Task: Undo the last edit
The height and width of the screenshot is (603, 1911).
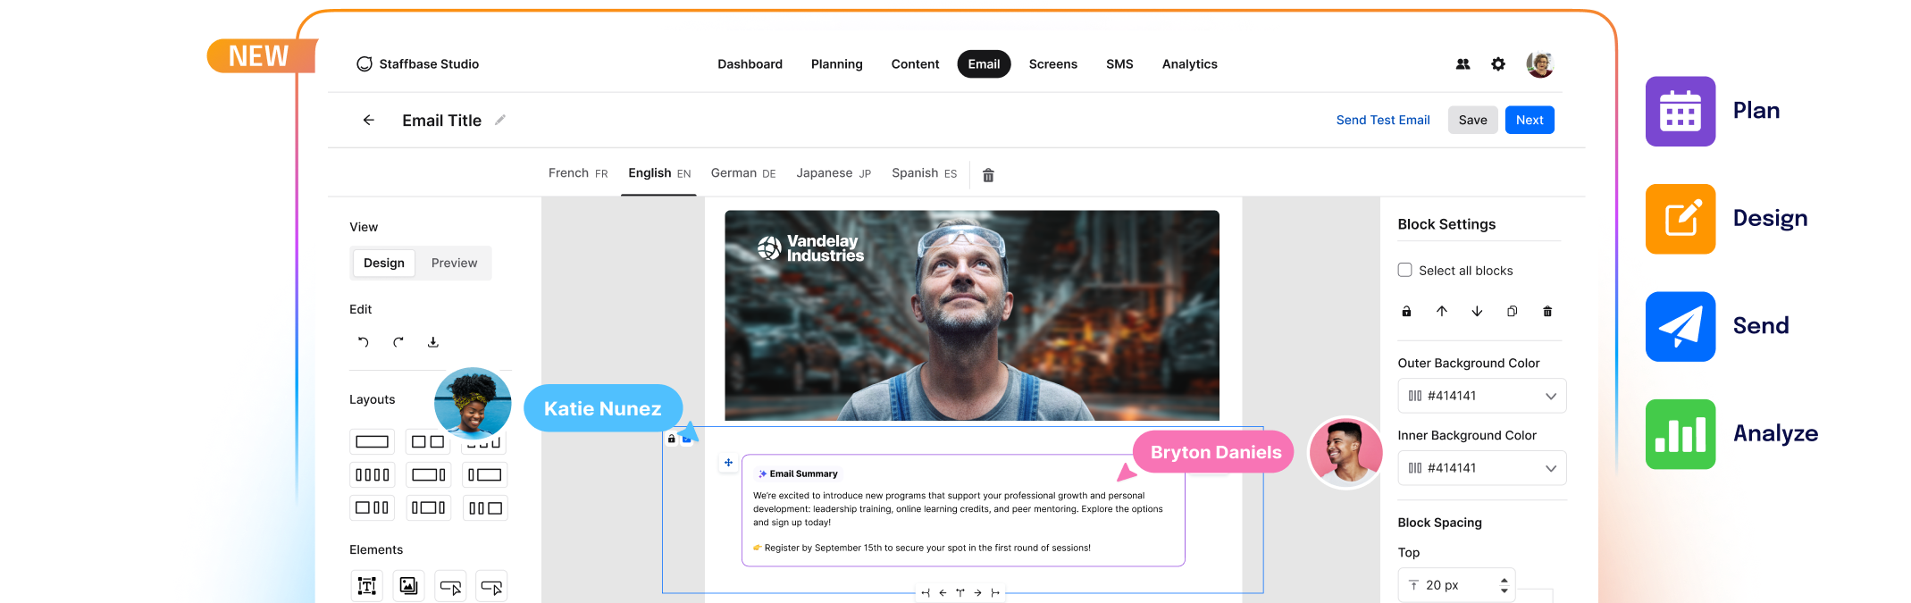Action: 363,342
